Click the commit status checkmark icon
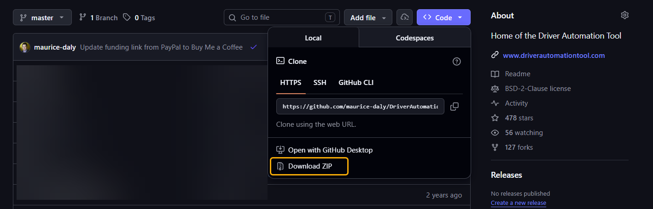653x209 pixels. coord(253,47)
